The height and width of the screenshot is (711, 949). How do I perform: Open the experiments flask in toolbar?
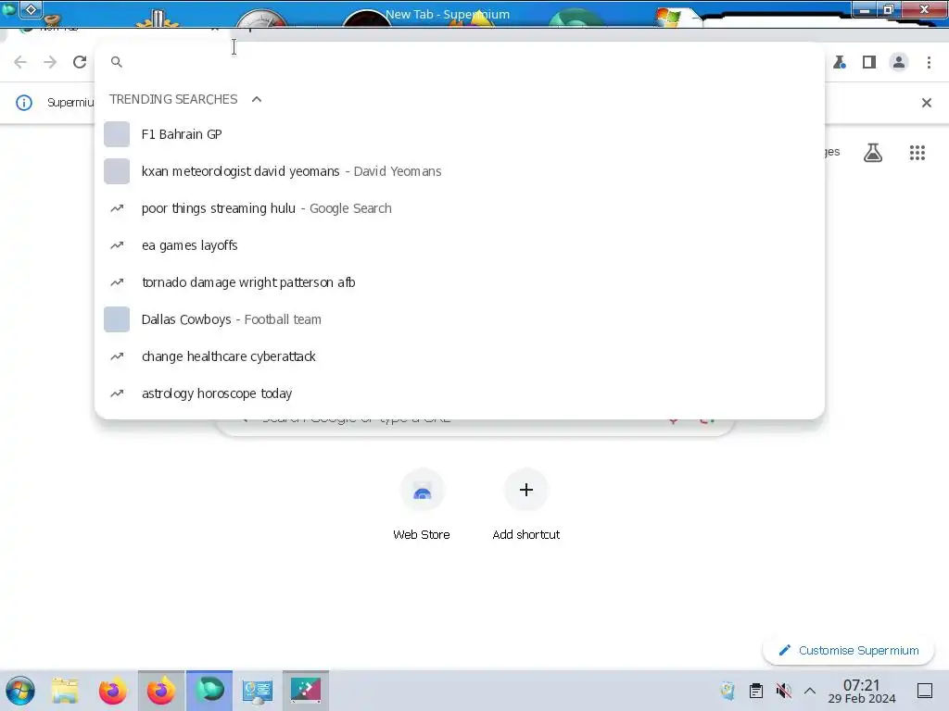[840, 62]
